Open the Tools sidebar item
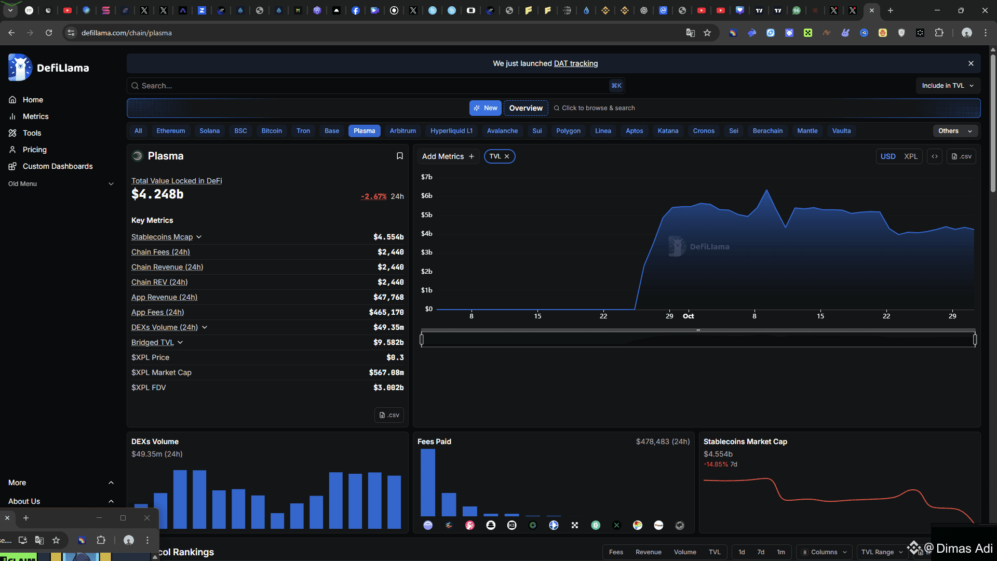This screenshot has width=997, height=561. pos(32,133)
